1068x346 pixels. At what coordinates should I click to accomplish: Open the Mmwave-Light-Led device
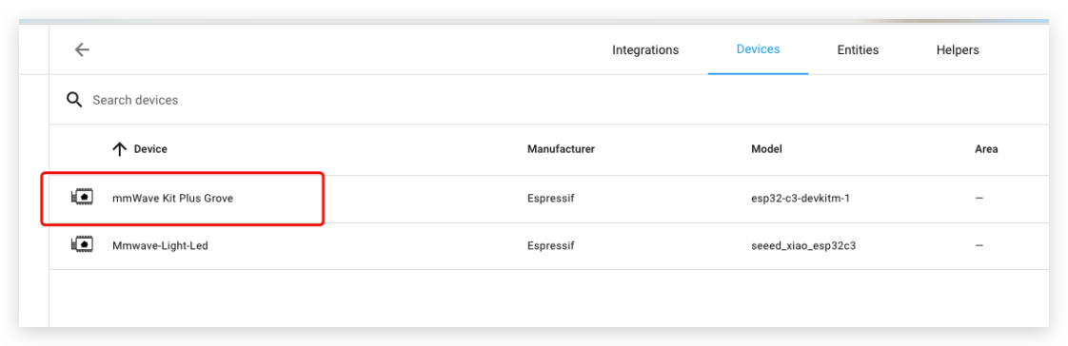pos(160,245)
